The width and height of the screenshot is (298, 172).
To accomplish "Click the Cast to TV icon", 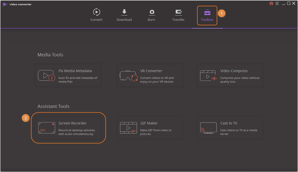I will pyautogui.click(x=208, y=128).
